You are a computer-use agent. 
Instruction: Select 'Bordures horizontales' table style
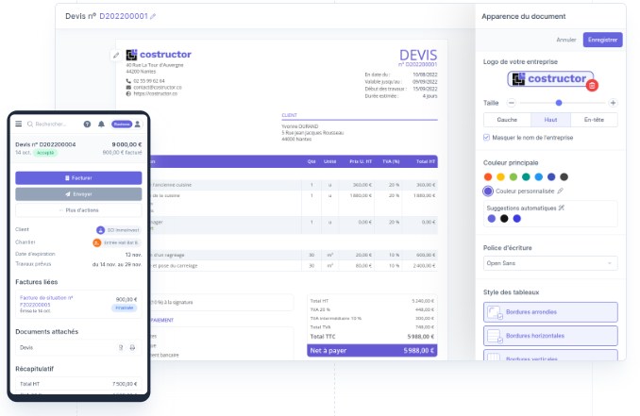coord(550,336)
